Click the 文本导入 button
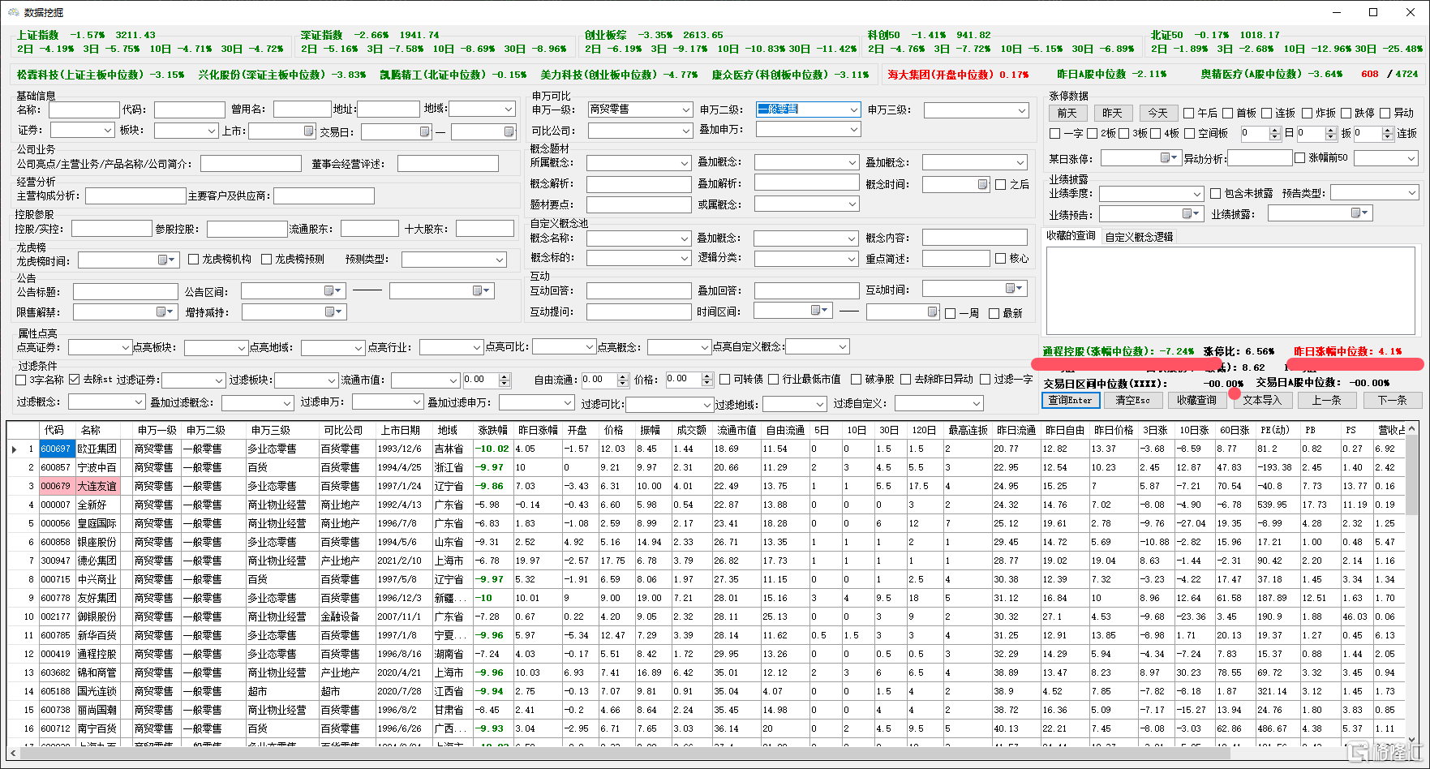 point(1261,400)
